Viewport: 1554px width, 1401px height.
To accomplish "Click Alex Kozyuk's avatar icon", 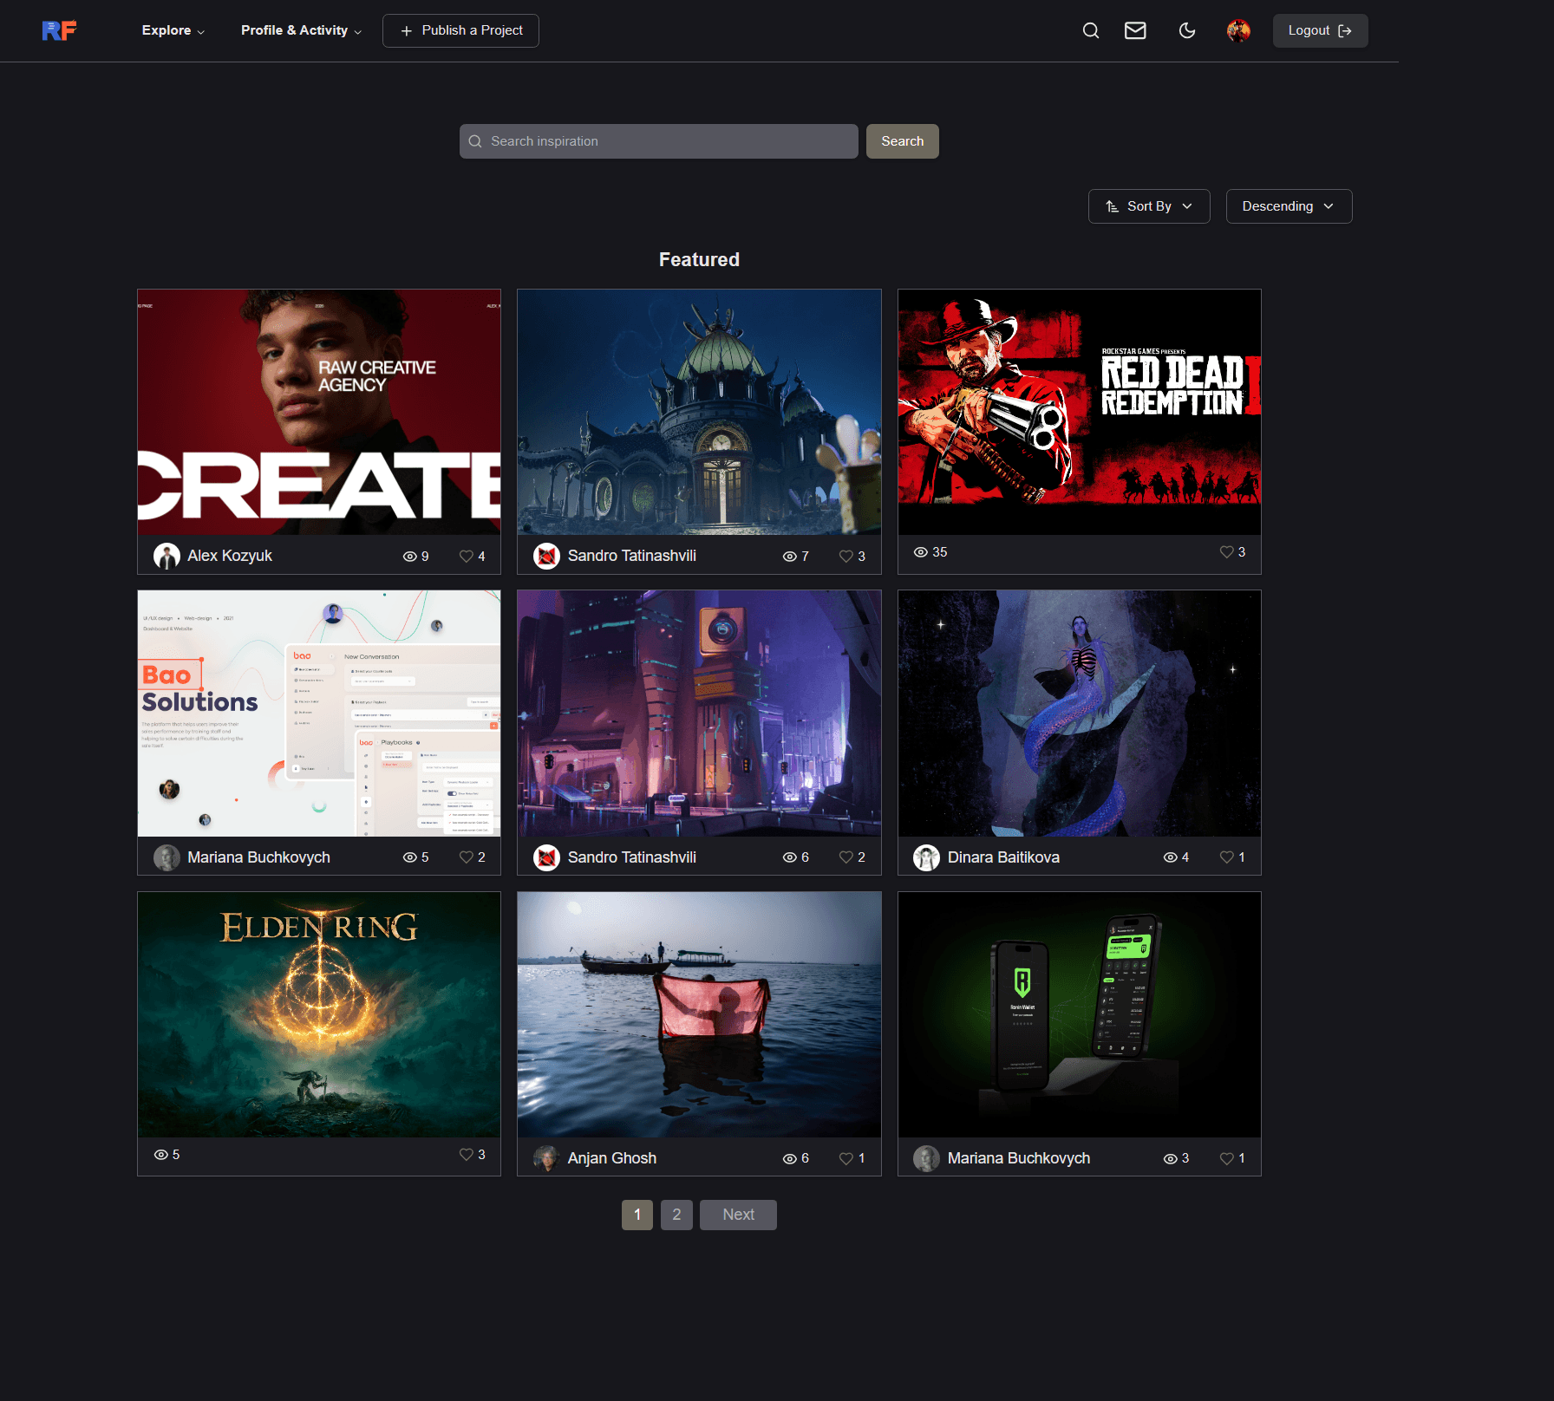I will 166,556.
